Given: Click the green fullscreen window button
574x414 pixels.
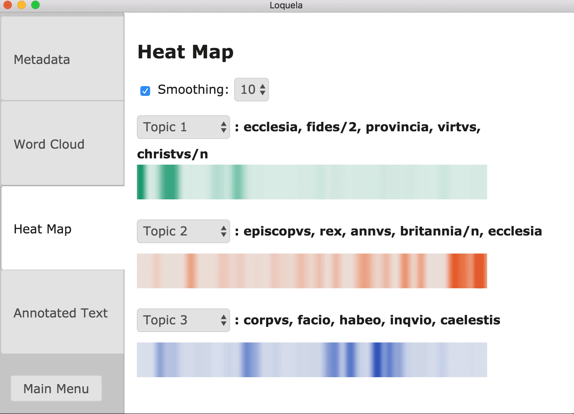Looking at the screenshot, I should click(x=35, y=5).
